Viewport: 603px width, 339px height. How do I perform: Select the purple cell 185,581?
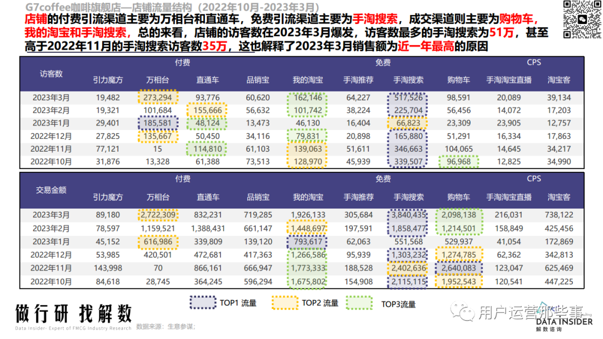pyautogui.click(x=157, y=123)
